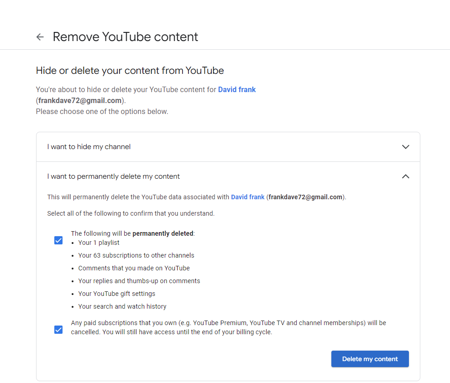
Task: Click "Your 63 subscriptions to other channels" text
Action: pyautogui.click(x=136, y=255)
